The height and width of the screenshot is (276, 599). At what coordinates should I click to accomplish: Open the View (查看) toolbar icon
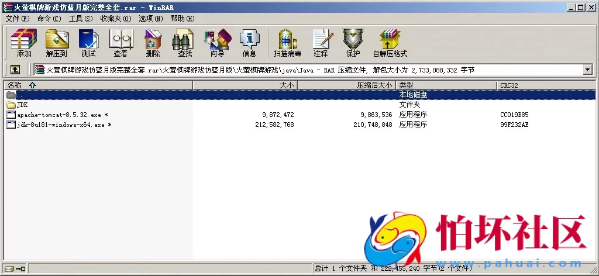point(121,43)
